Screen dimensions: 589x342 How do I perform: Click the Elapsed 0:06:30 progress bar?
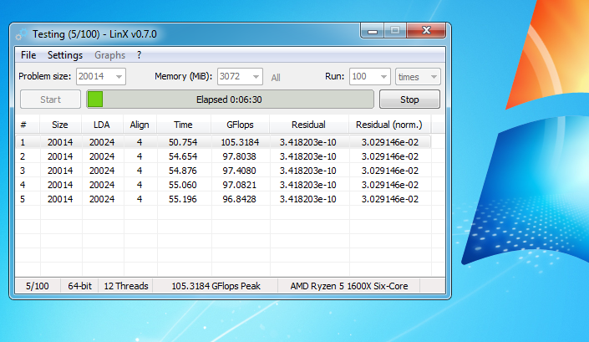coord(231,100)
